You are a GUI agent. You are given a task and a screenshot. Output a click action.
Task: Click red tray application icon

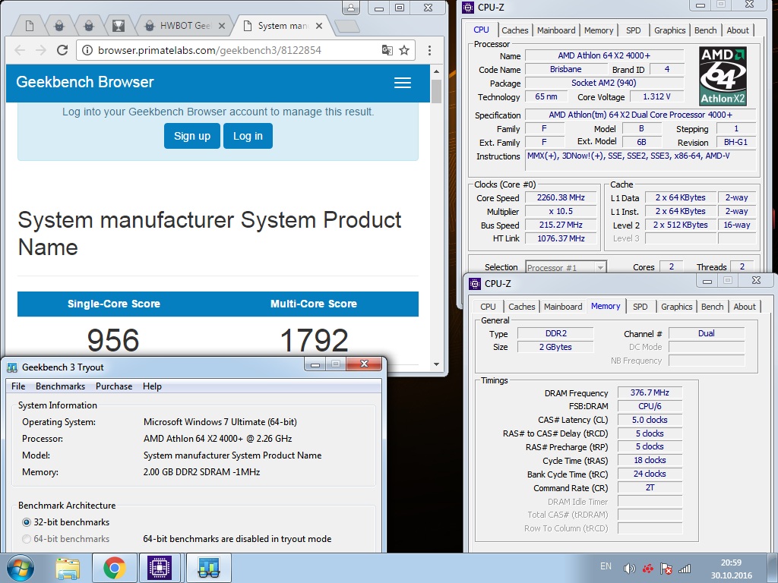[647, 569]
